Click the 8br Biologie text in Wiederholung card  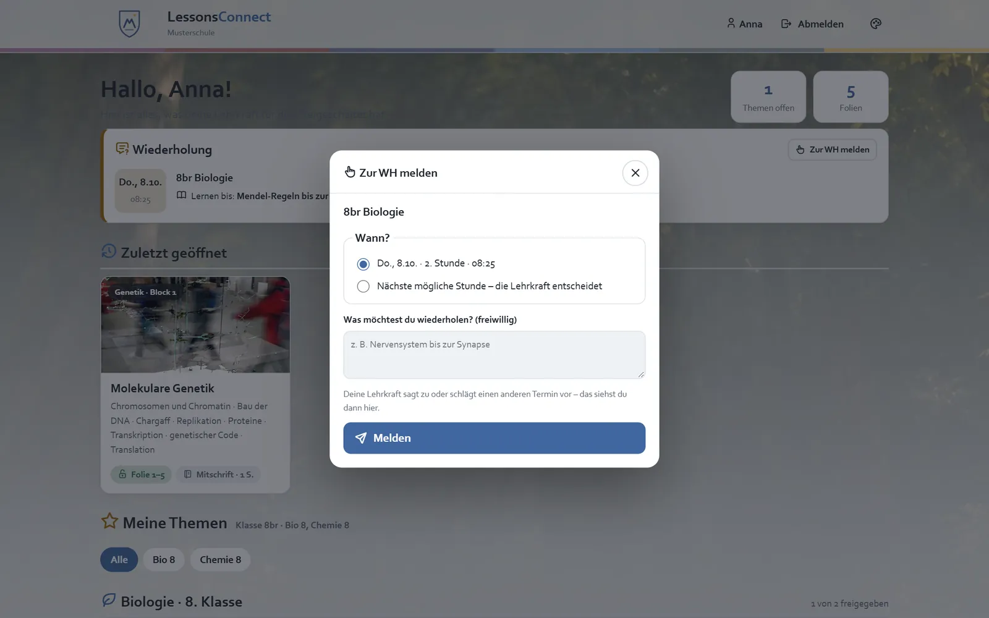click(205, 178)
